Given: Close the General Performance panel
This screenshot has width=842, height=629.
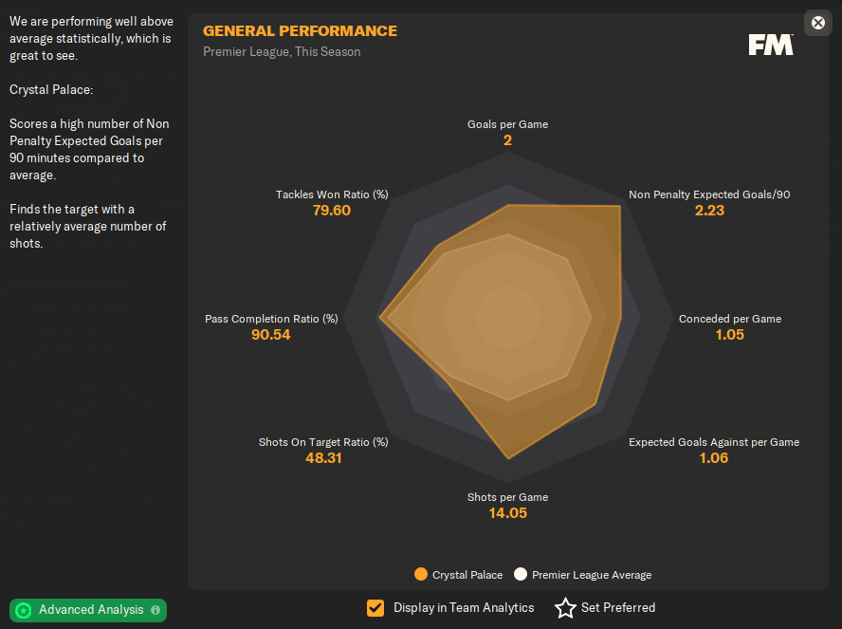Looking at the screenshot, I should tap(818, 23).
